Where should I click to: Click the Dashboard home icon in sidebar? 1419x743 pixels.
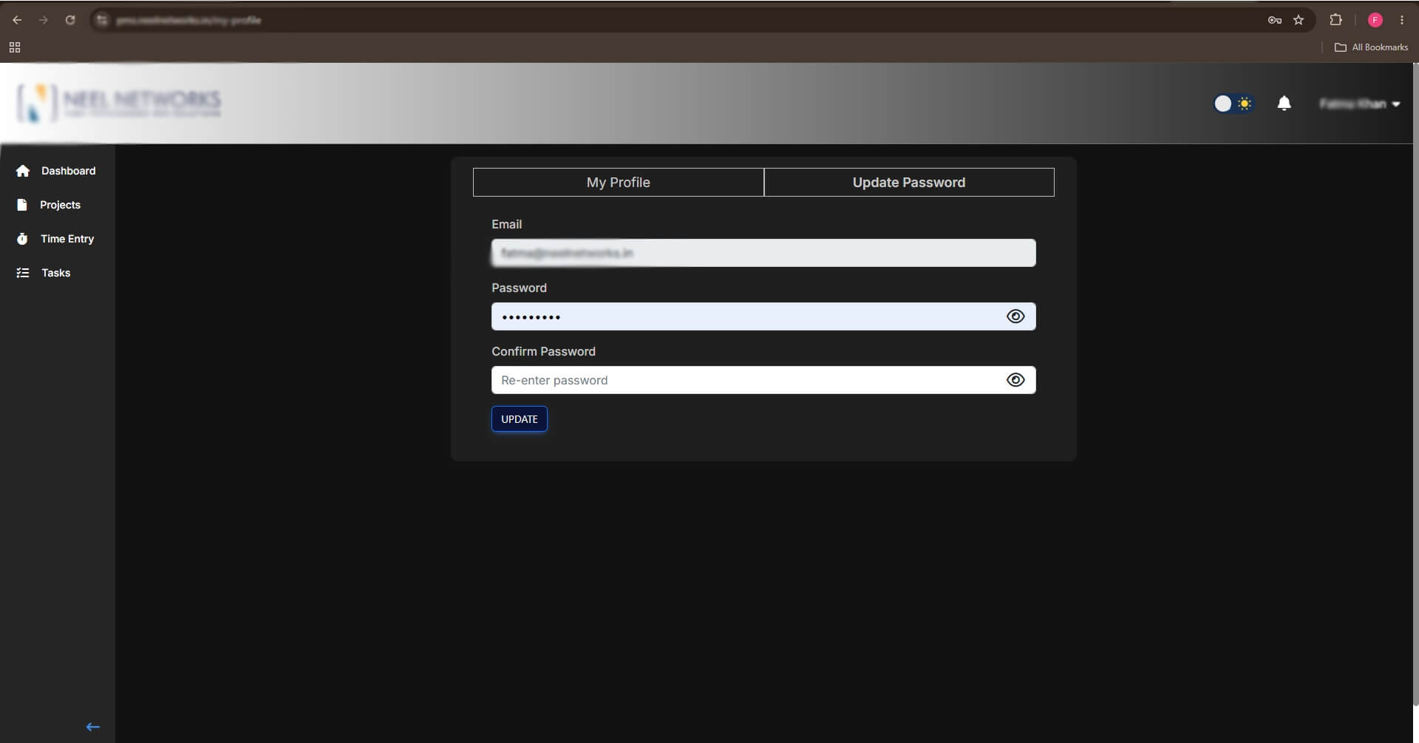pyautogui.click(x=23, y=171)
